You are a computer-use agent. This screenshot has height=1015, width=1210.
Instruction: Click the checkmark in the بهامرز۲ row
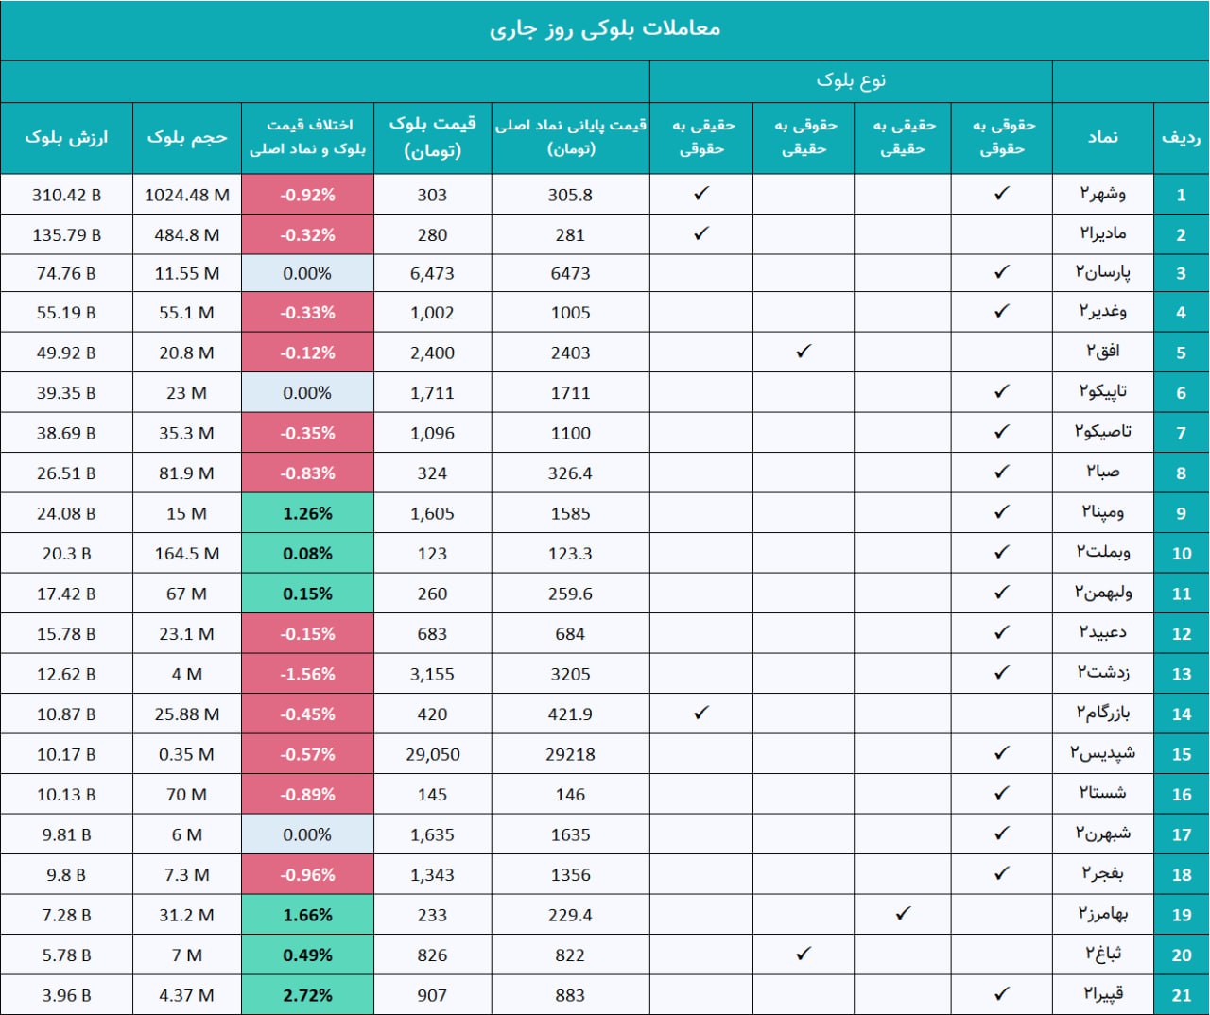903,914
